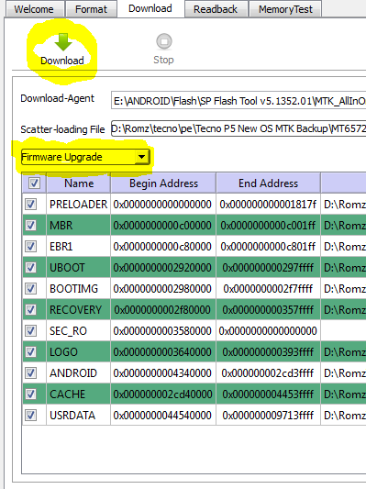Click the End Address column header
This screenshot has width=366, height=489.
(x=268, y=183)
